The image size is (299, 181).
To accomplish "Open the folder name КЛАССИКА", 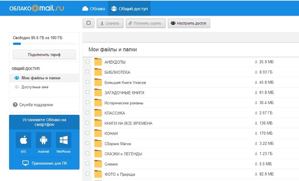I will [115, 113].
